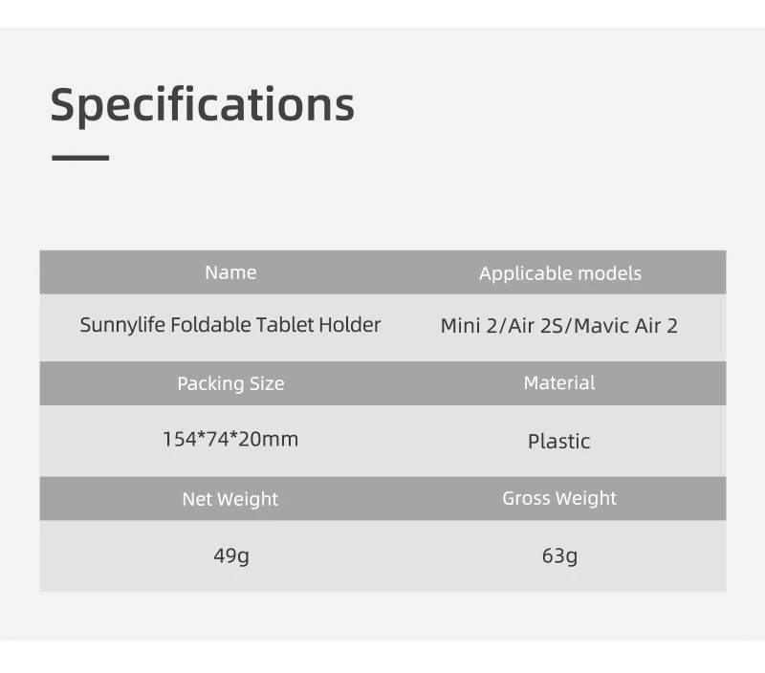Select the 63g gross weight value

[559, 555]
